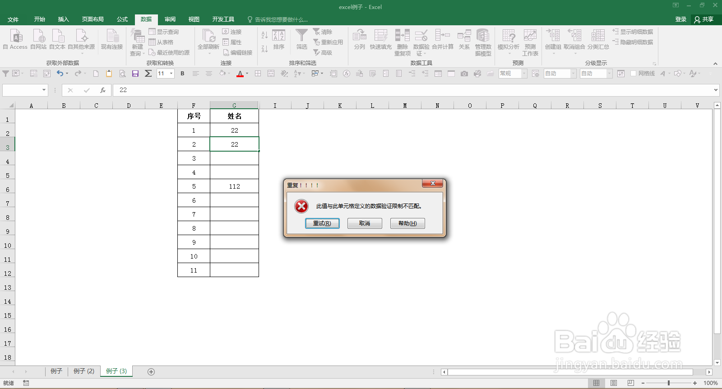Click the Undo arrow in quick toolbar

coord(60,73)
